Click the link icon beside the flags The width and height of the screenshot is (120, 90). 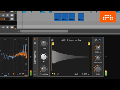coord(57,74)
